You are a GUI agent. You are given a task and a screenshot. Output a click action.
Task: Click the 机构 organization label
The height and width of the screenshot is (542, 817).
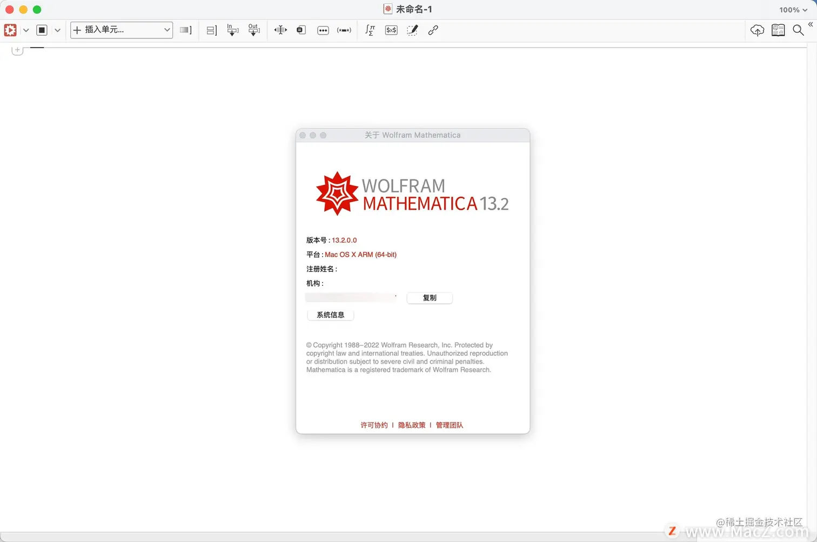(315, 283)
